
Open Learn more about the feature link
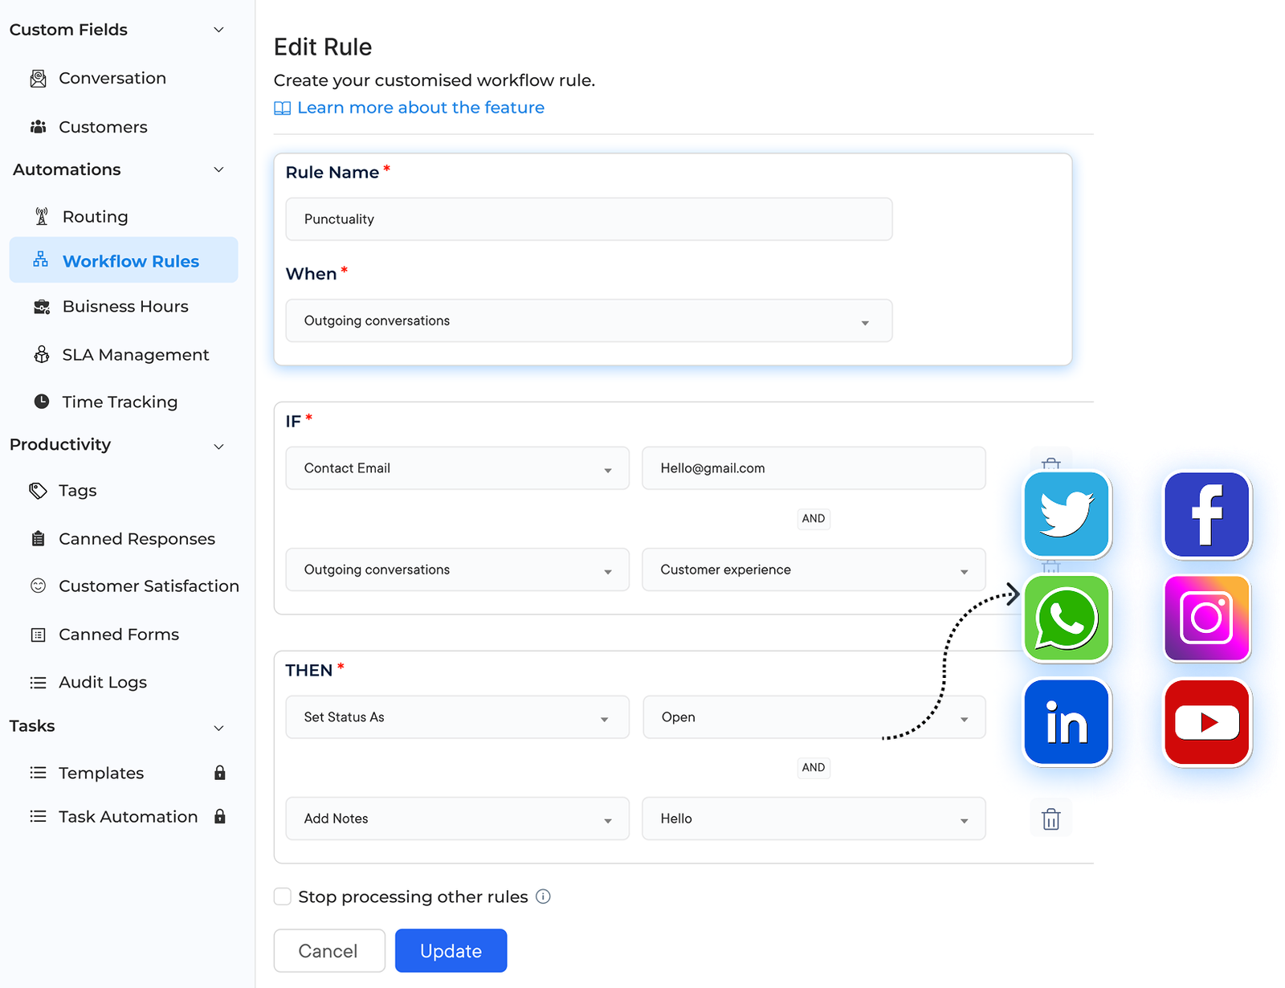[421, 108]
